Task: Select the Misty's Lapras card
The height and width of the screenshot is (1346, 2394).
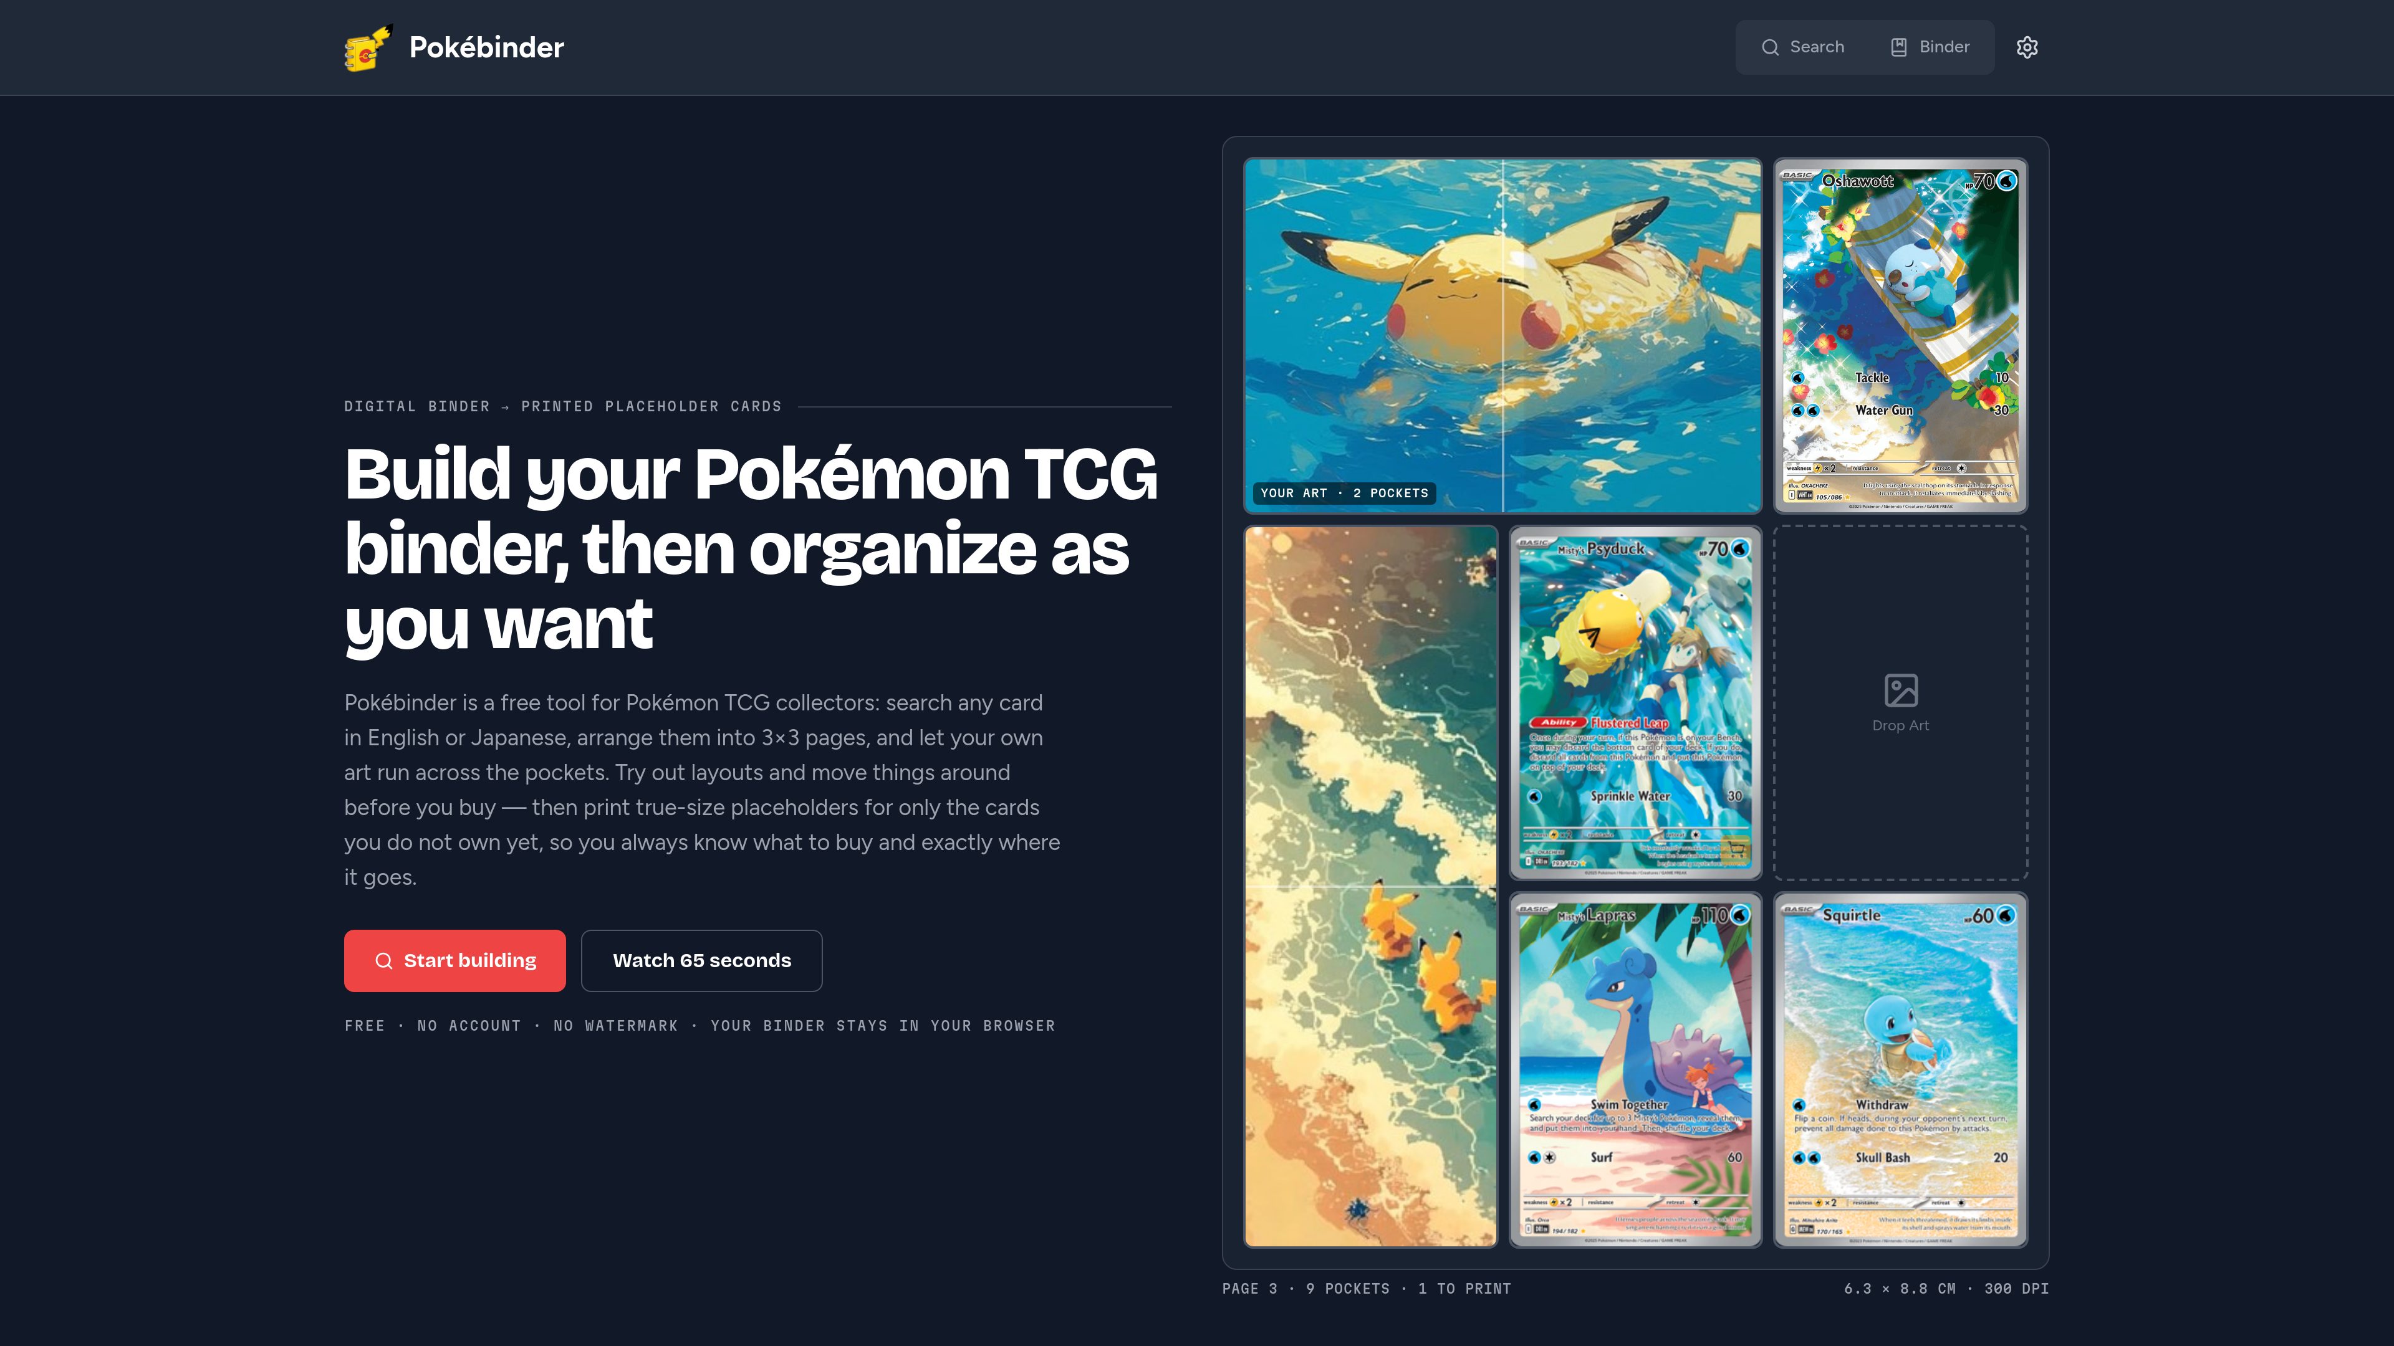Action: [1635, 1070]
